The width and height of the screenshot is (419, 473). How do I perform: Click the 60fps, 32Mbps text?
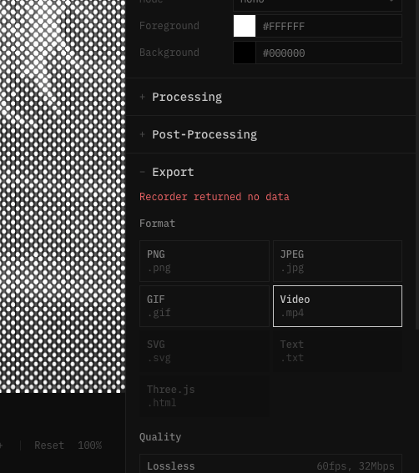point(356,466)
